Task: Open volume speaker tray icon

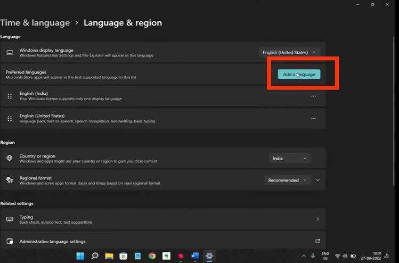Action: pyautogui.click(x=345, y=256)
